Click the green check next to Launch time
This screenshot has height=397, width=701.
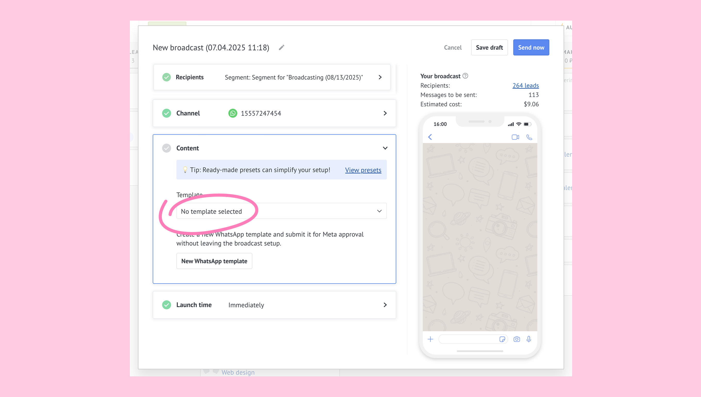pyautogui.click(x=166, y=305)
